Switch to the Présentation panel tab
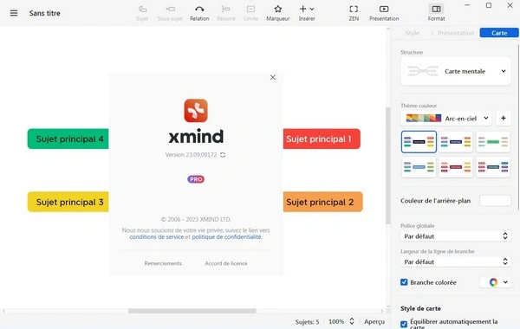520x329 pixels. 456,33
